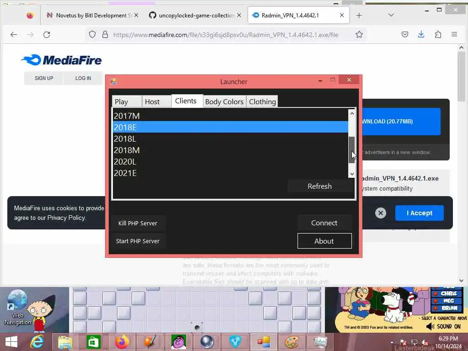Pick the 2021E client
This screenshot has width=468, height=351.
[230, 173]
